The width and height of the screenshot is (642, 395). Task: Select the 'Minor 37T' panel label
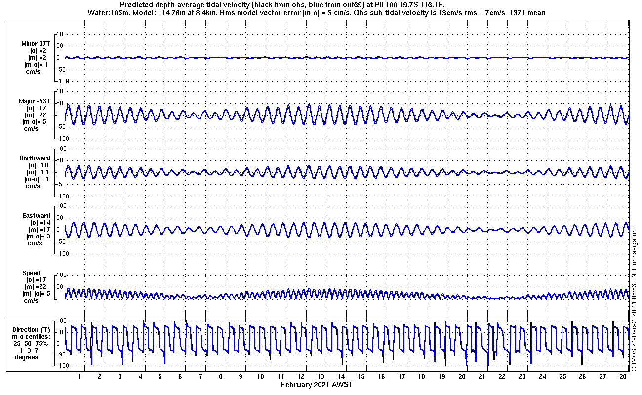pyautogui.click(x=36, y=44)
